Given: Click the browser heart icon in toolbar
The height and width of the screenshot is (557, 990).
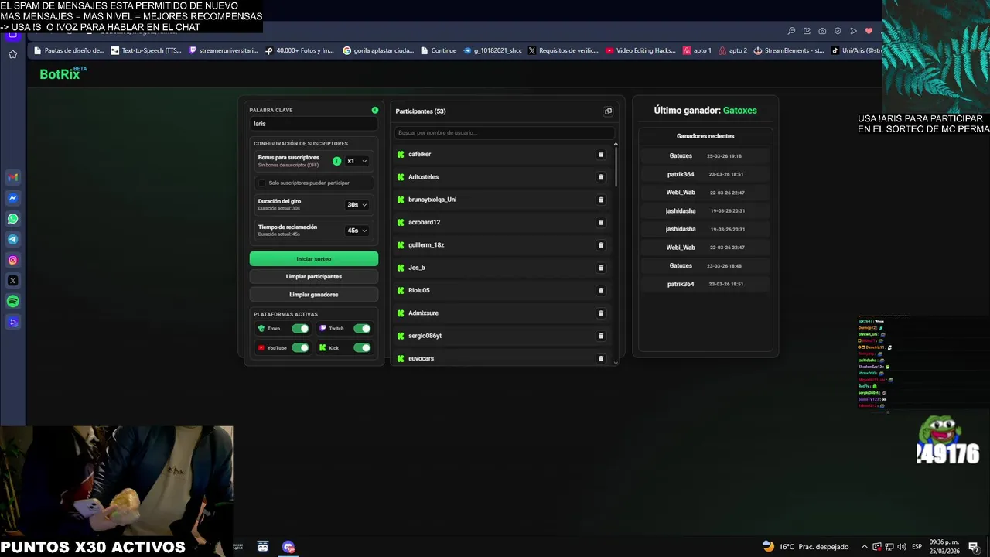Looking at the screenshot, I should coord(869,31).
